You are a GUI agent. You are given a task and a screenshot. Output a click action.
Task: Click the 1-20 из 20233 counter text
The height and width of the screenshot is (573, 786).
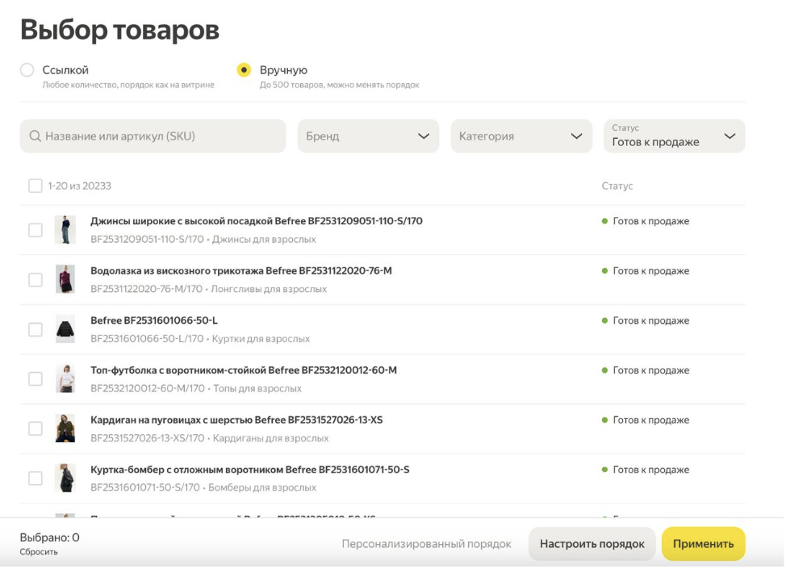click(x=79, y=186)
